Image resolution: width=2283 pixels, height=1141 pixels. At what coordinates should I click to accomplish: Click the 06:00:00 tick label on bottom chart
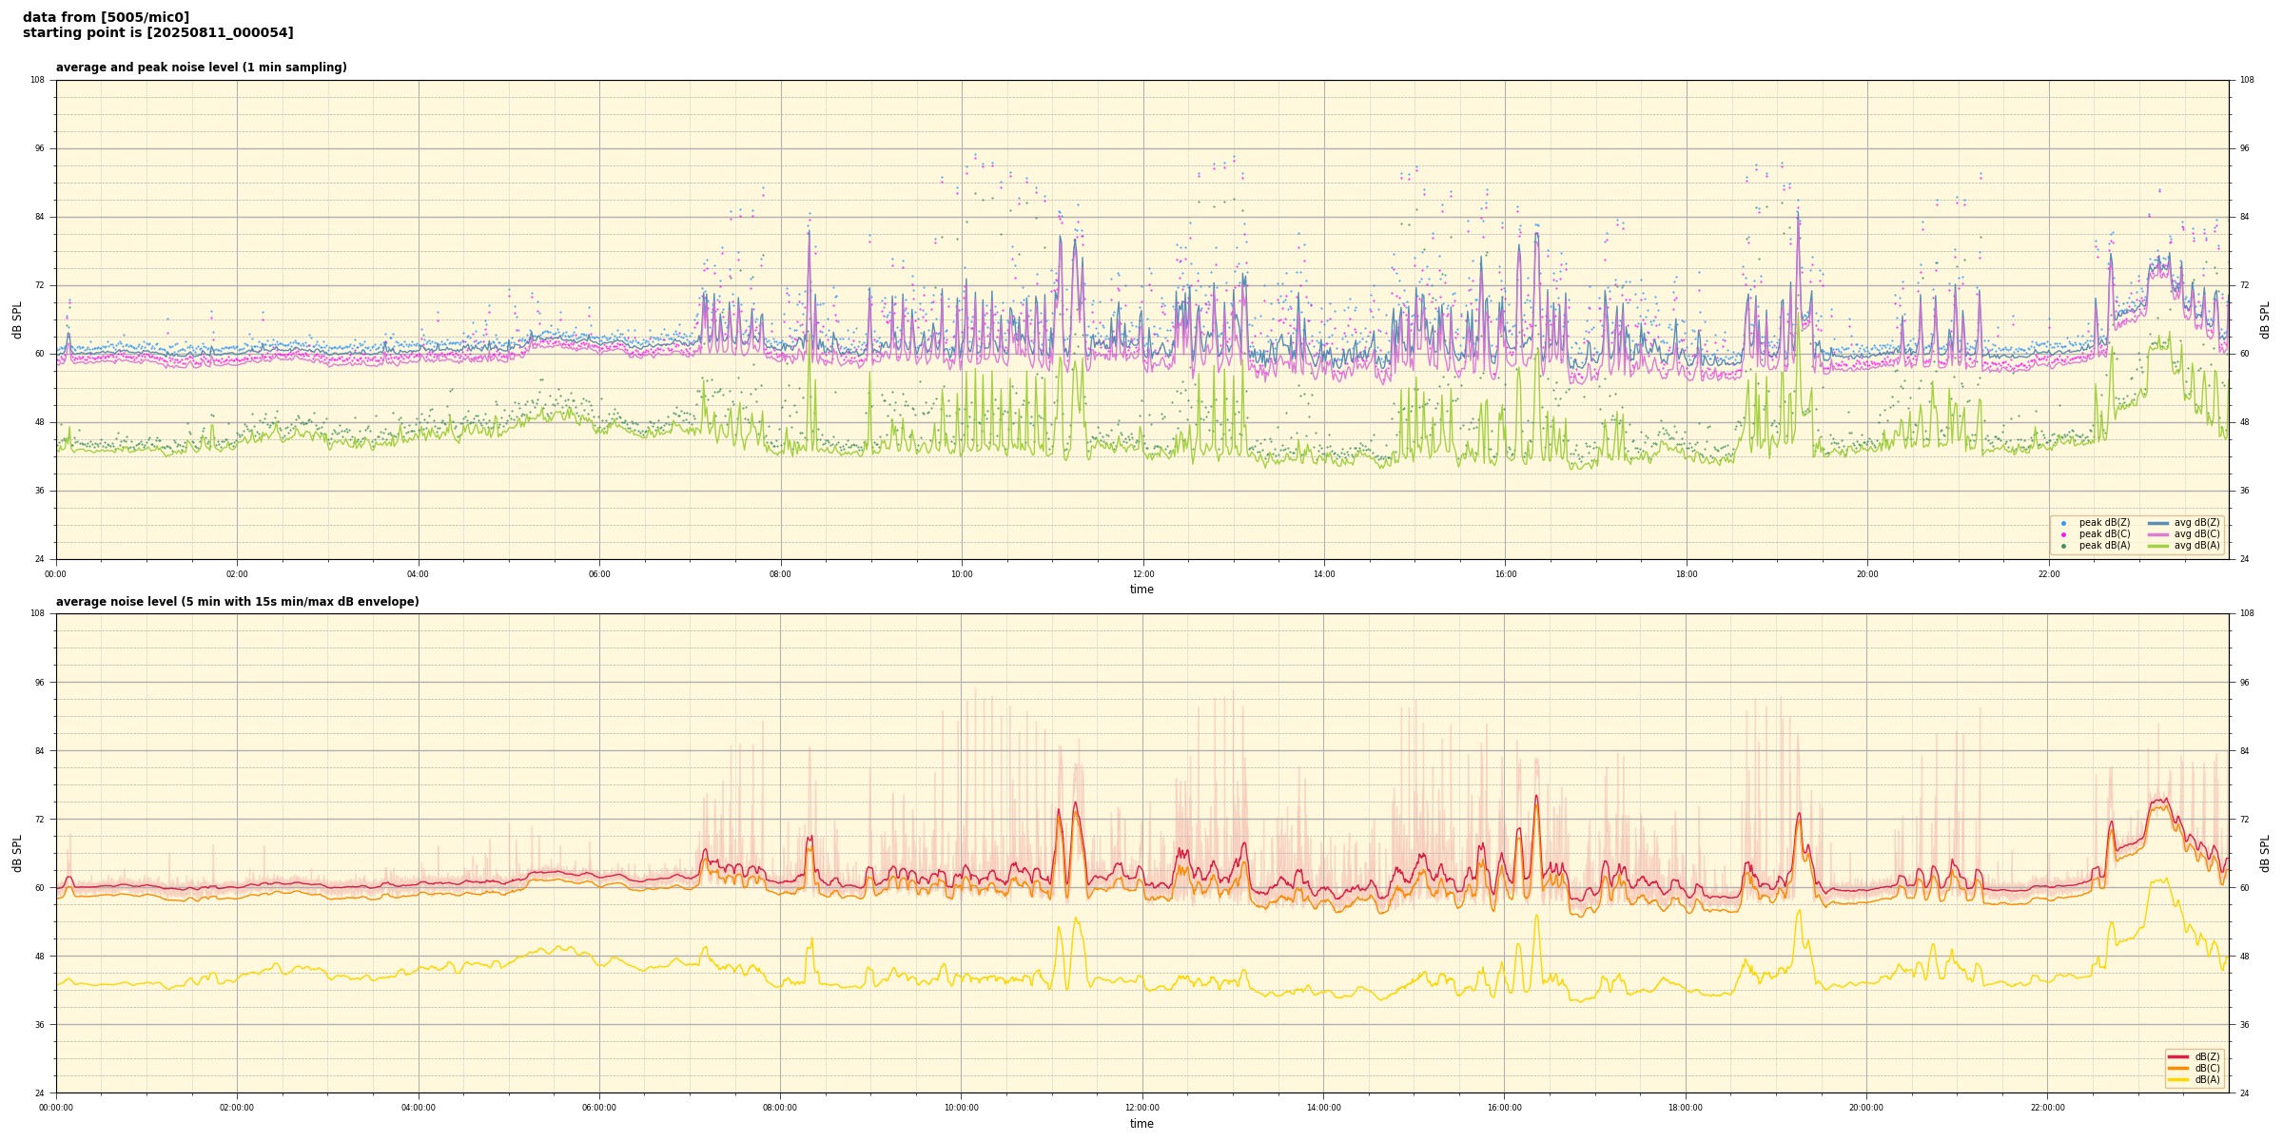point(599,1108)
